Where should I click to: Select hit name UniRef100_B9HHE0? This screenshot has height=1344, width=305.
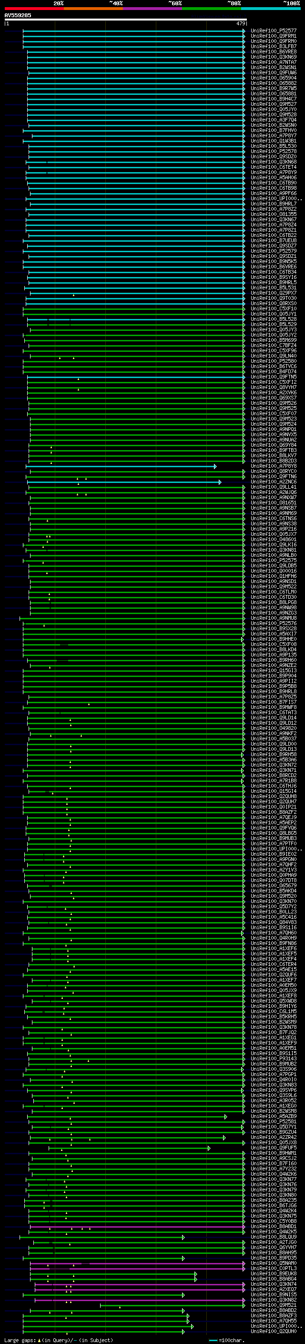[x=274, y=639]
